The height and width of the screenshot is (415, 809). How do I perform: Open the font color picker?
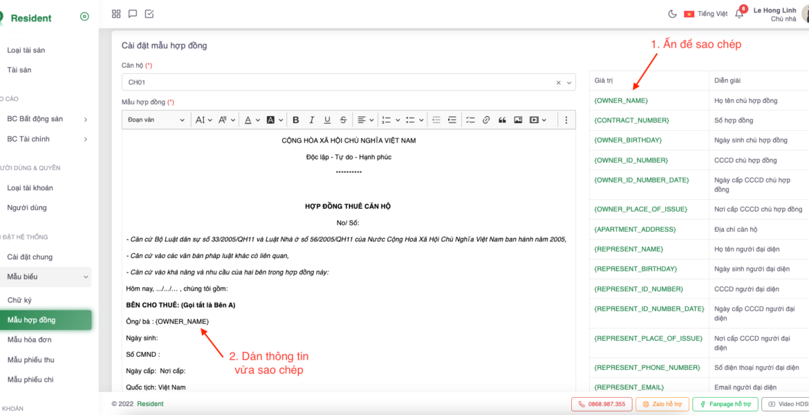[252, 120]
